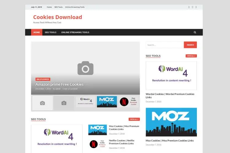Open the UNCATEGORIZED category tag
The height and width of the screenshot is (153, 230).
43,79
